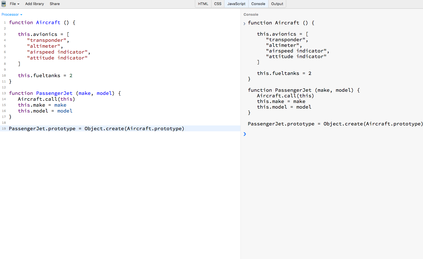Click the "airspeed indicator" string in editor
The image size is (423, 259).
click(x=57, y=52)
